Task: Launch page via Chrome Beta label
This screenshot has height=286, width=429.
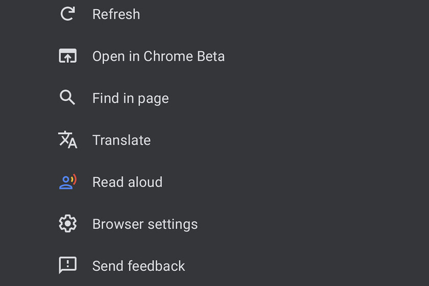Action: click(x=158, y=56)
